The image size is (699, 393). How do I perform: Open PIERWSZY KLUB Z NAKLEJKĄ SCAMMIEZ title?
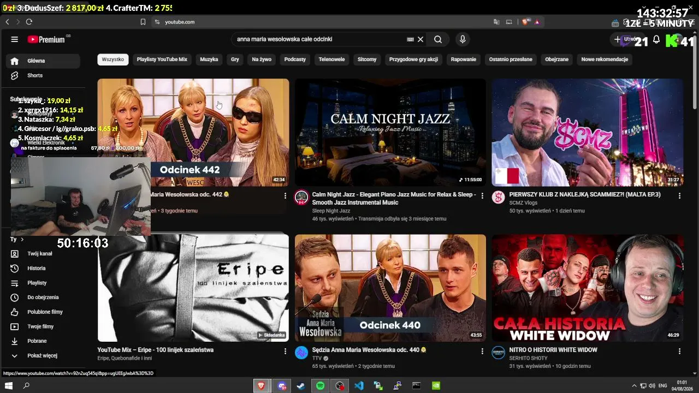coord(585,195)
